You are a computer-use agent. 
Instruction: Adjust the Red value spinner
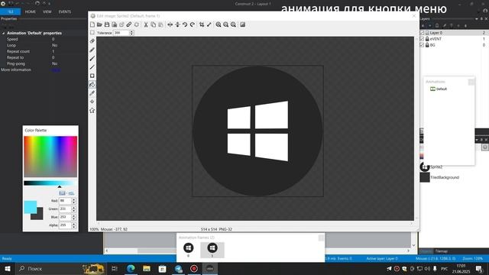coord(73,201)
